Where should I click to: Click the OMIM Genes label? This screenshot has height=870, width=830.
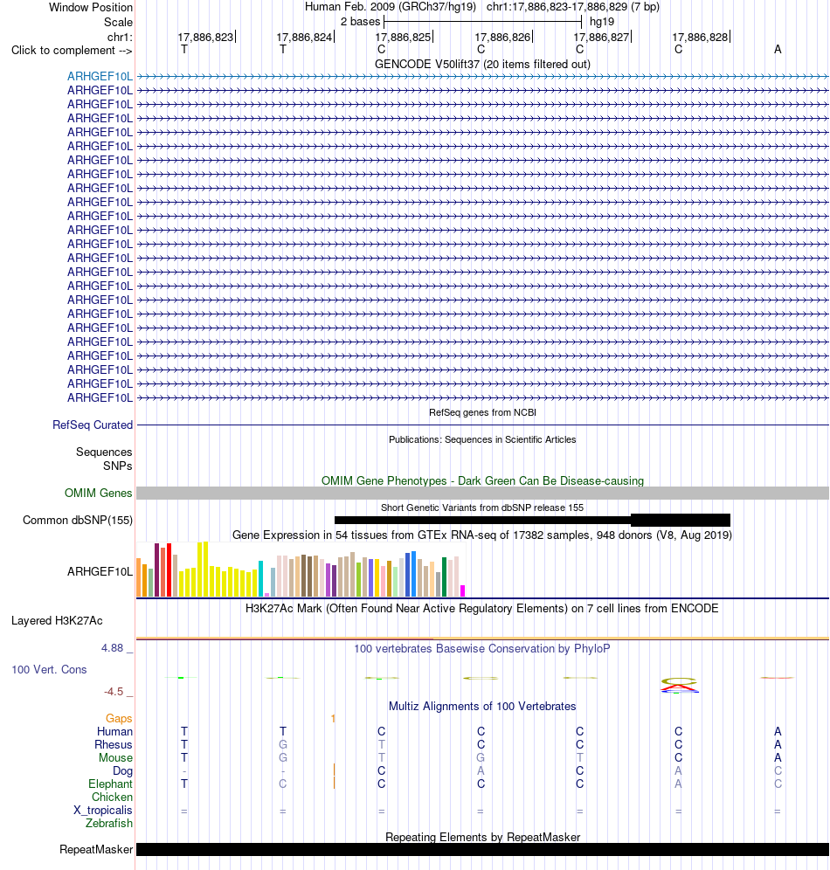[x=98, y=494]
